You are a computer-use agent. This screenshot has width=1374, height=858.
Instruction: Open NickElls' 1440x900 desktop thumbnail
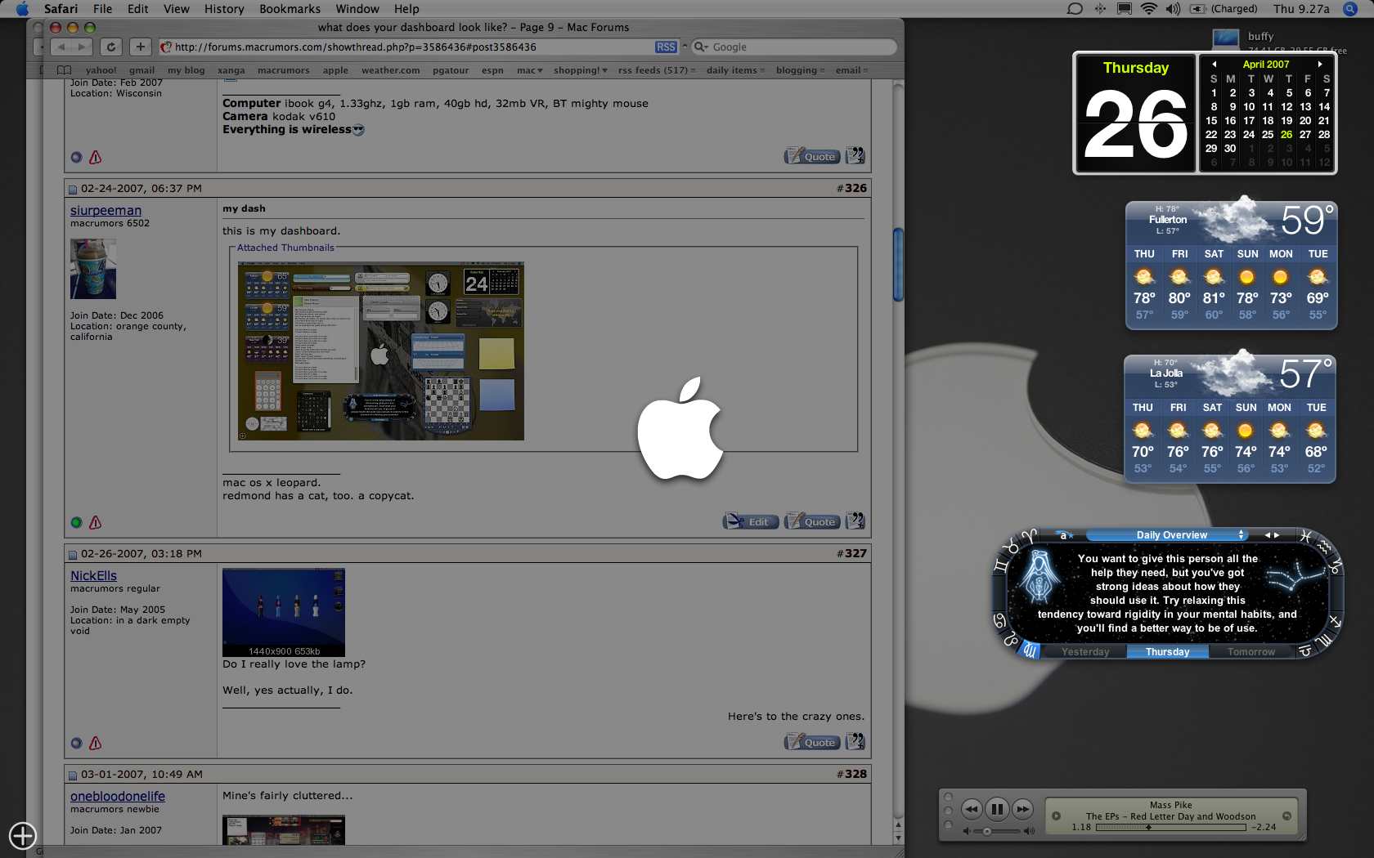[x=284, y=612]
